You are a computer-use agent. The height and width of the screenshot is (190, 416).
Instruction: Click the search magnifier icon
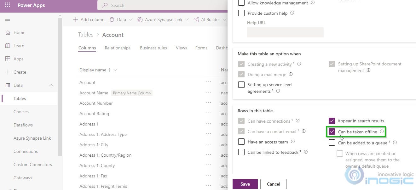(x=105, y=5)
